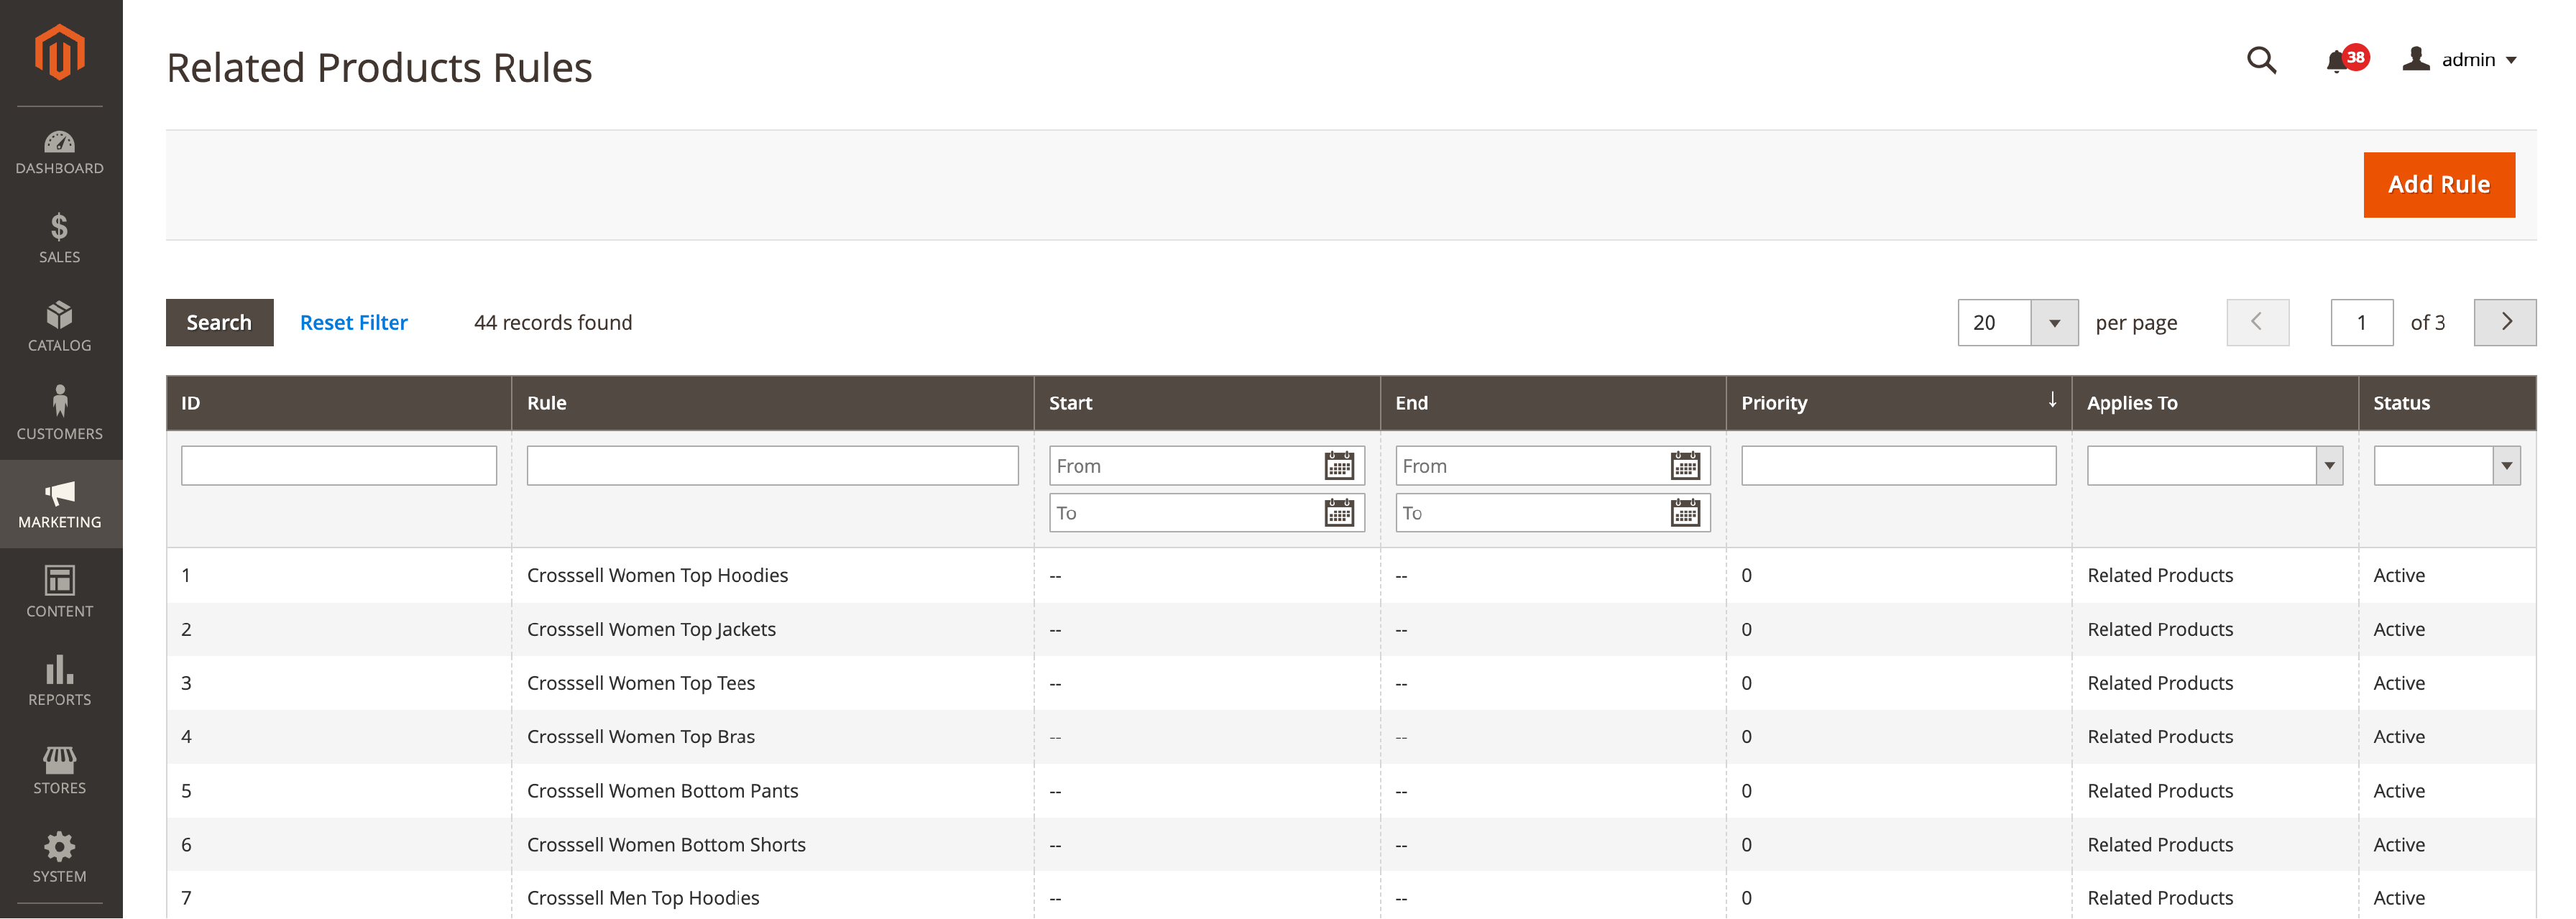
Task: Focus the Priority filter input field
Action: coord(1899,466)
